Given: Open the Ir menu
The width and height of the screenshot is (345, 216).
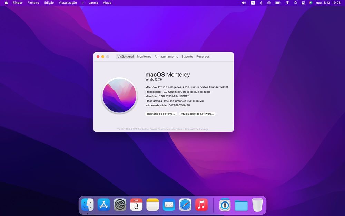Looking at the screenshot, I should (x=83, y=3).
